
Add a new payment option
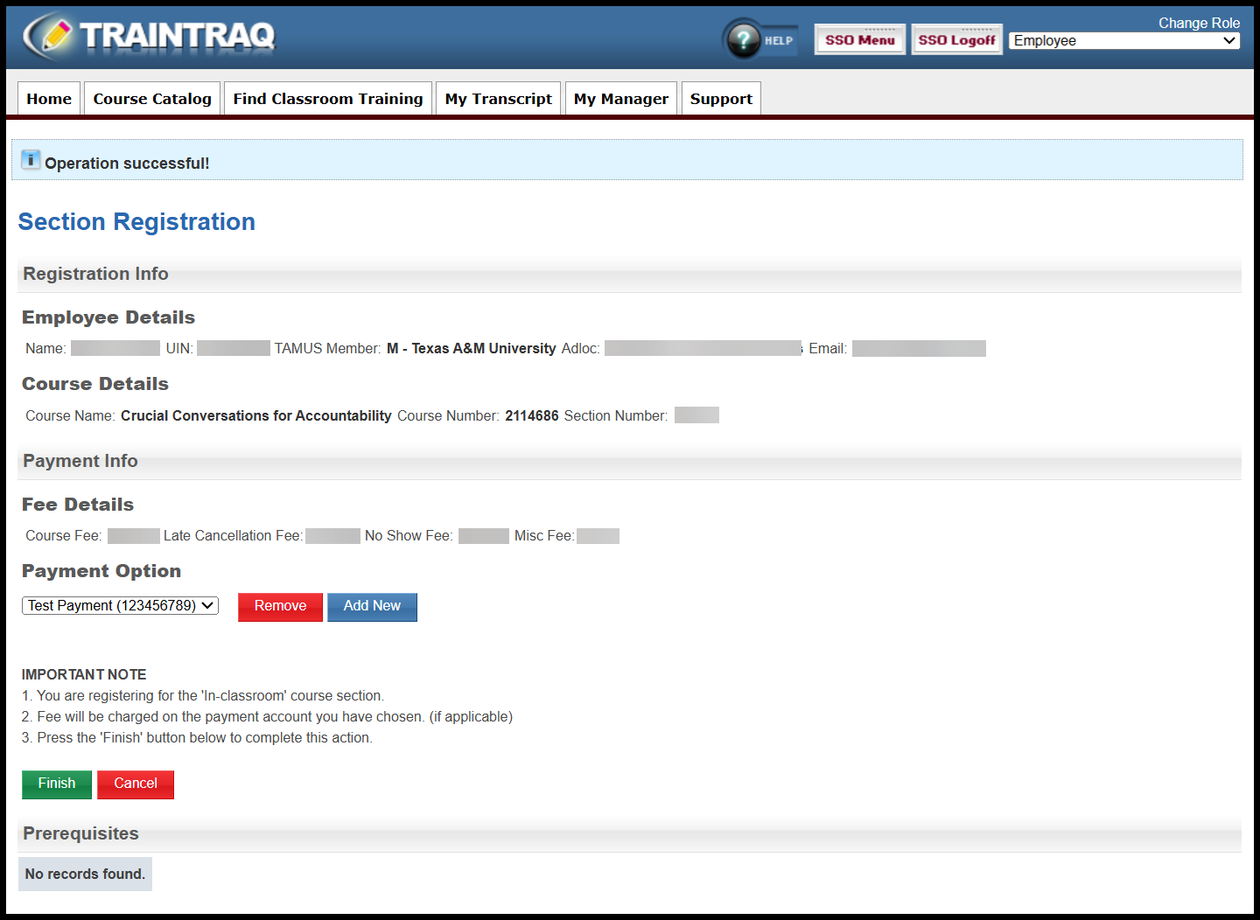tap(372, 606)
